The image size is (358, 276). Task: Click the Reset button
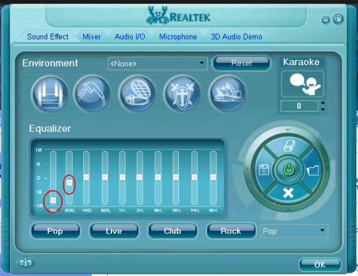point(242,63)
